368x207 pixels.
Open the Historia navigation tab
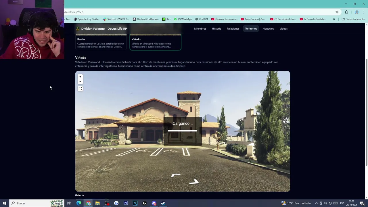pyautogui.click(x=216, y=29)
